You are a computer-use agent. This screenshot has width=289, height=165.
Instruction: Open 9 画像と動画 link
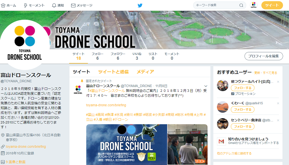click(x=15, y=162)
